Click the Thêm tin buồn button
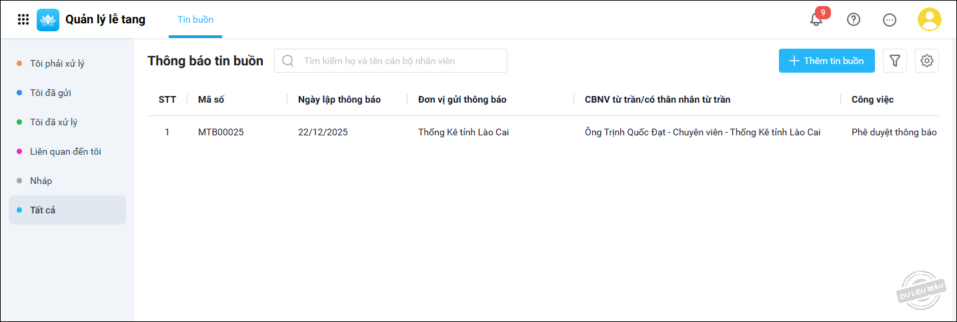This screenshot has width=957, height=322. (826, 61)
